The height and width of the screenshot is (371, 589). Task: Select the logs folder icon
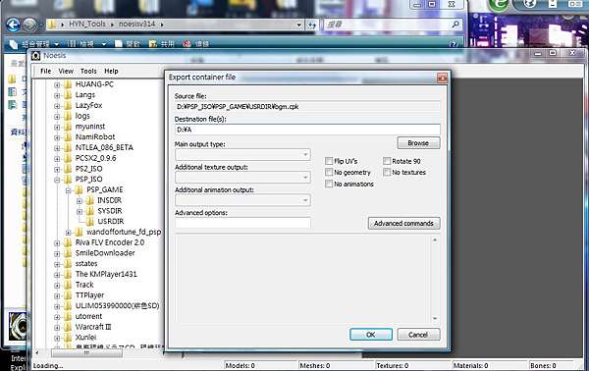tap(68, 116)
